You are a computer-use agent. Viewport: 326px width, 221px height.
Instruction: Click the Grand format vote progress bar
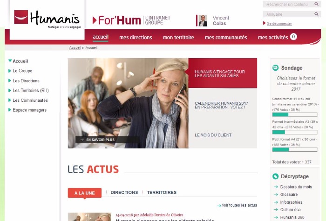(x=295, y=114)
